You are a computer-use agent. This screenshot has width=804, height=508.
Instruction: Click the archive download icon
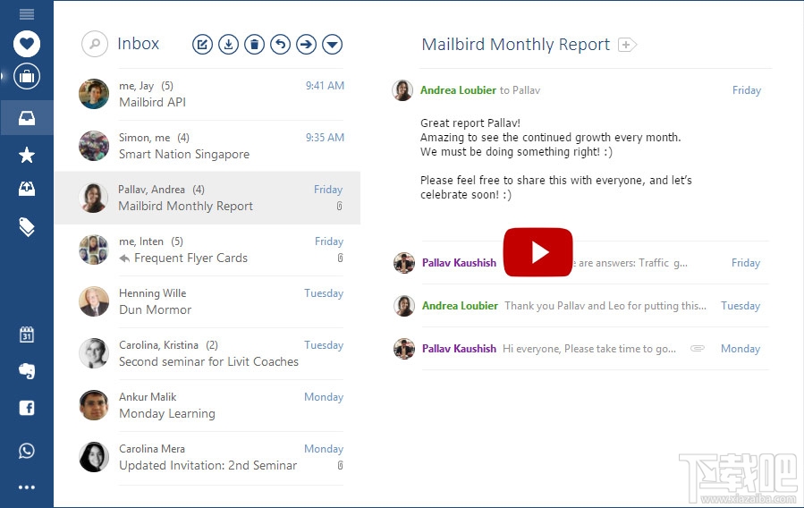coord(229,45)
